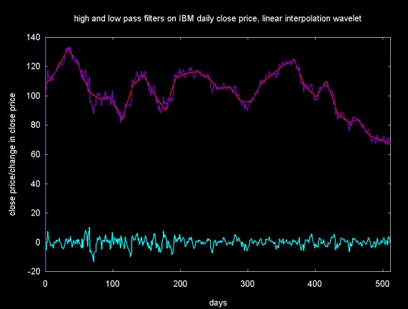Click the x-axis tick label 500
Viewport: 408px width, 309px height.
(382, 284)
